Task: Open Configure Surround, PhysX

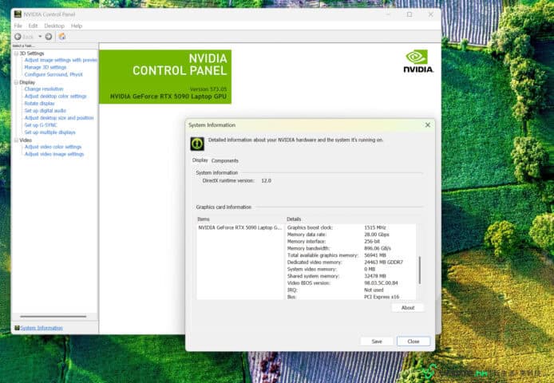Action: [x=53, y=74]
